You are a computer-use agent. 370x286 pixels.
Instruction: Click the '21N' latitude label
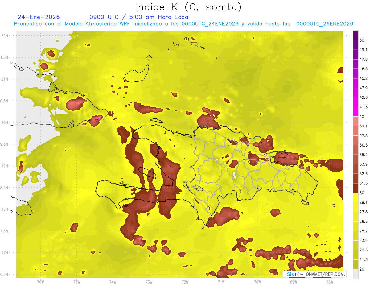tap(5, 79)
